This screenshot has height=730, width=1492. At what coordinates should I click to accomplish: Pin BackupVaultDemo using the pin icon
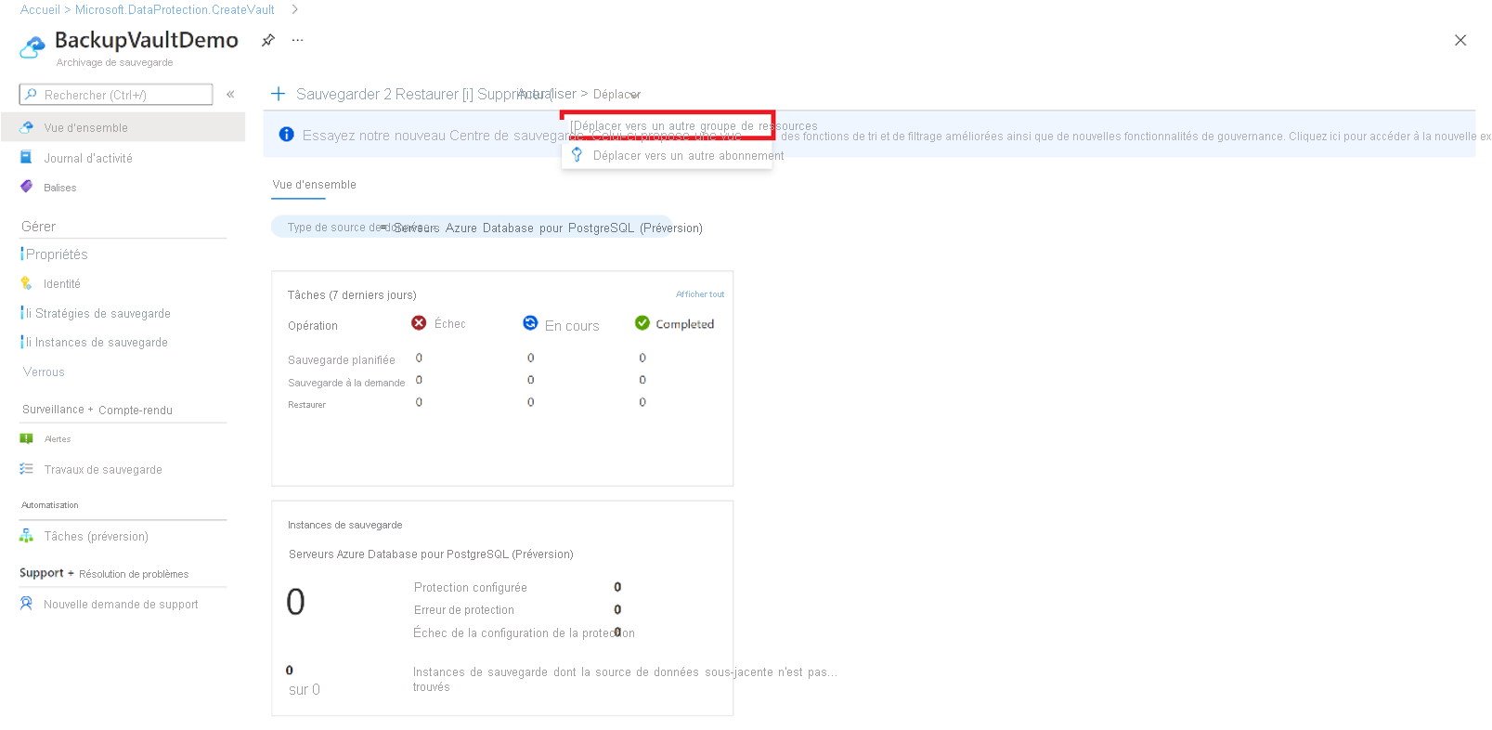coord(268,40)
